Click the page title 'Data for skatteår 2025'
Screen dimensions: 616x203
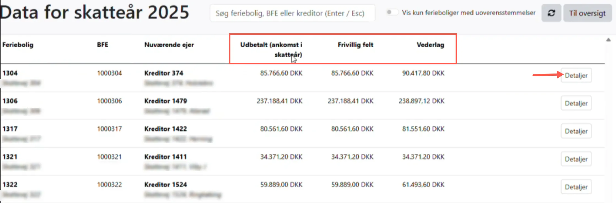[x=95, y=12]
